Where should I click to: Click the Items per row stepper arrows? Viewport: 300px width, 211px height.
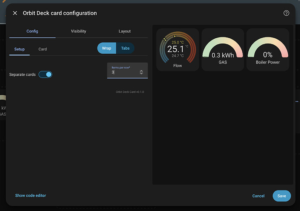(141, 72)
